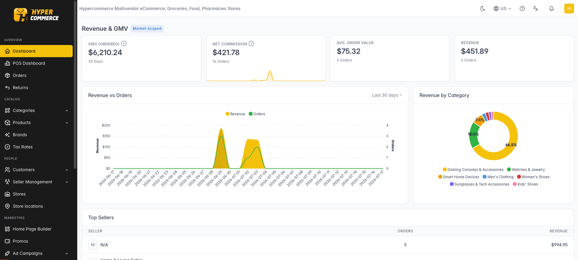The image size is (578, 260).
Task: Click the POS Dashboard chart icon
Action: click(x=7, y=63)
